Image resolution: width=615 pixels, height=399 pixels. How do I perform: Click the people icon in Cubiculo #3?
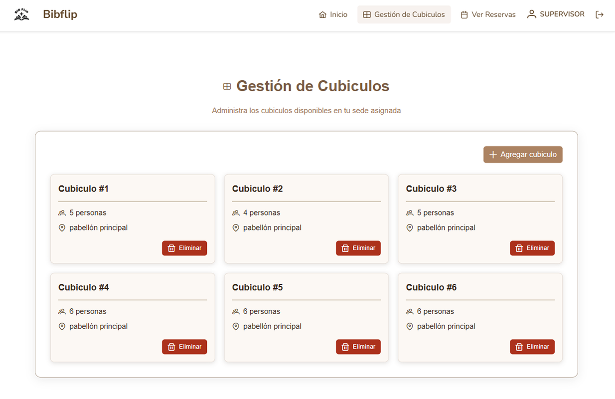(410, 213)
